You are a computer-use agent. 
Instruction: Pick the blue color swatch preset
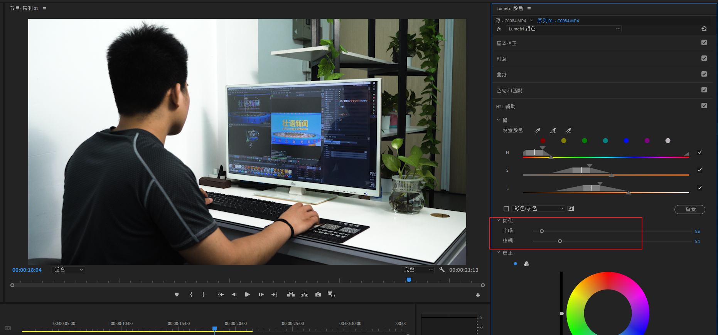[x=626, y=141]
